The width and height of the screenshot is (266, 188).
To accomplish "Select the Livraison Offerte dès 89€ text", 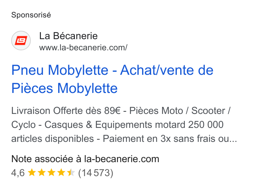I will (66, 111).
